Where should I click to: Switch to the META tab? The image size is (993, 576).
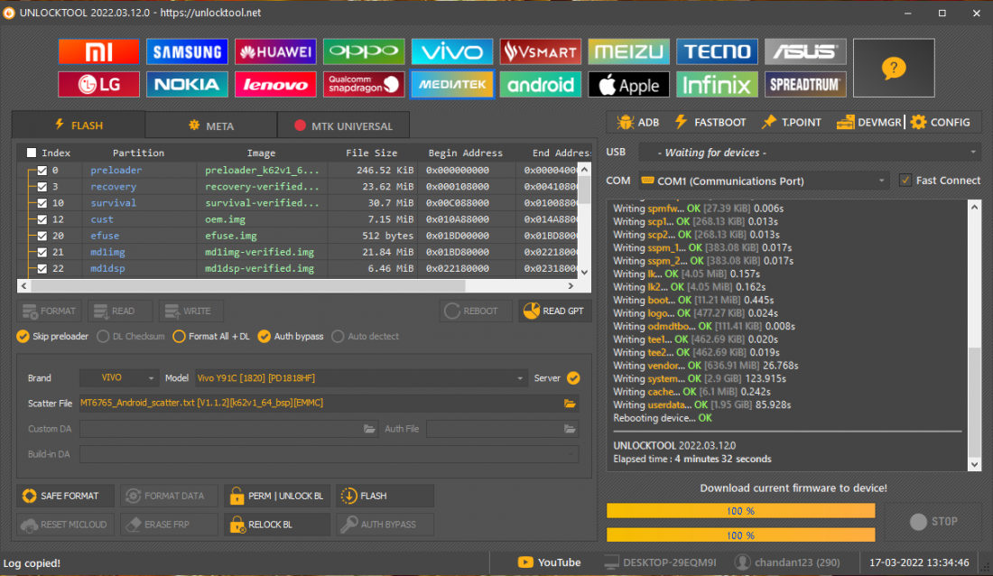211,125
